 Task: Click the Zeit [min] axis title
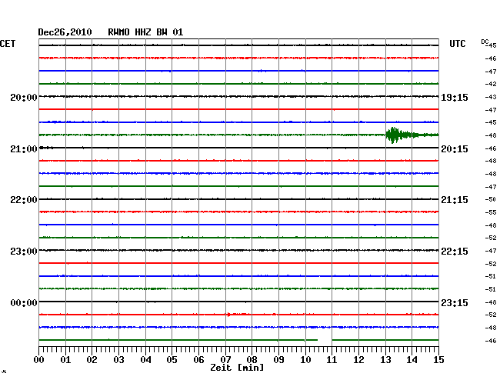pyautogui.click(x=237, y=368)
